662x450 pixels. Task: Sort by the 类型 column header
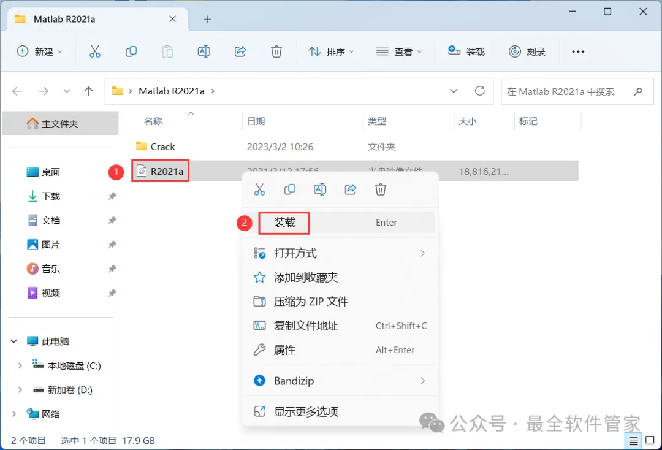376,121
